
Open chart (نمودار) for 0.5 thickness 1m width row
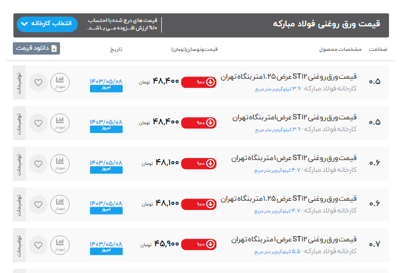tap(60, 123)
